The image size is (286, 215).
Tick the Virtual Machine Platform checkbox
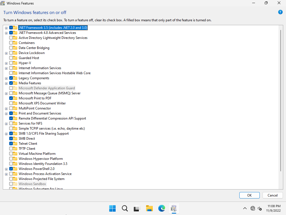coord(11,154)
